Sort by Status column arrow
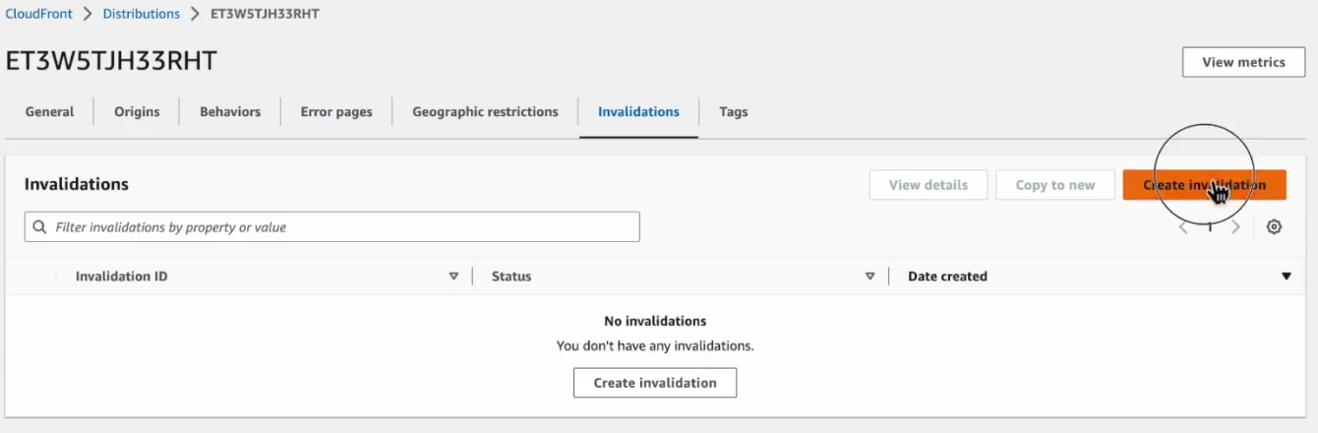 869,277
